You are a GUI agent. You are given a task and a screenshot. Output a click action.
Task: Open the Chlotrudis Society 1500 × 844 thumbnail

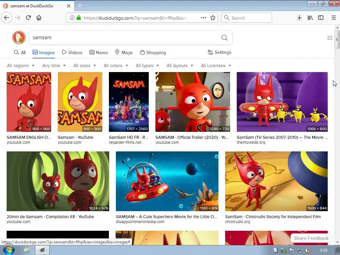[277, 181]
